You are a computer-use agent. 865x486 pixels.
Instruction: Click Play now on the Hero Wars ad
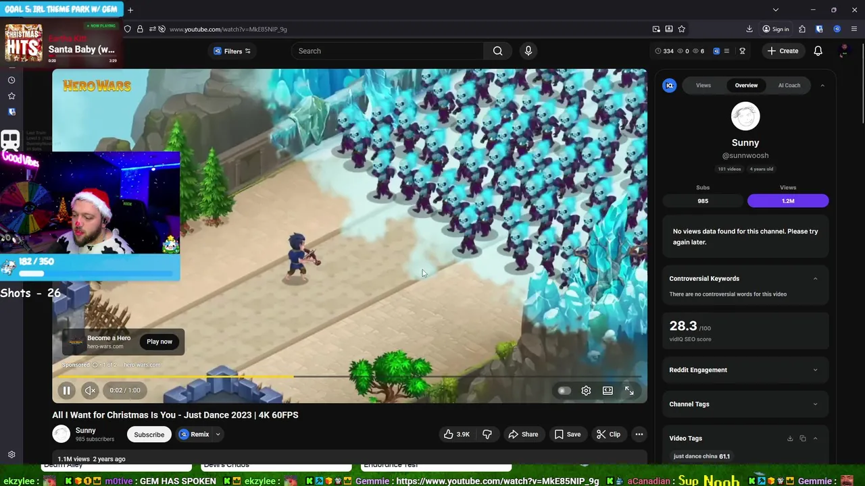pyautogui.click(x=159, y=342)
